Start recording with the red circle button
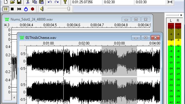Viewport: 185px width, 104px height. click(32, 9)
